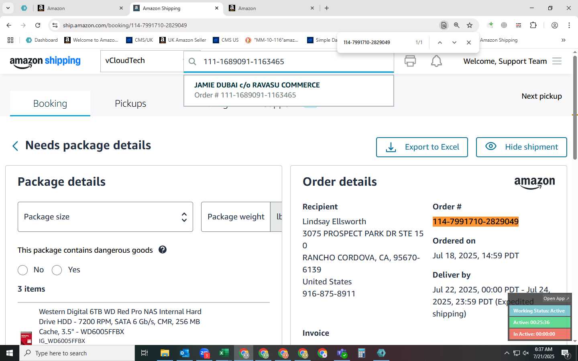578x361 pixels.
Task: Click the Western Digital product thumbnail
Action: click(x=26, y=338)
